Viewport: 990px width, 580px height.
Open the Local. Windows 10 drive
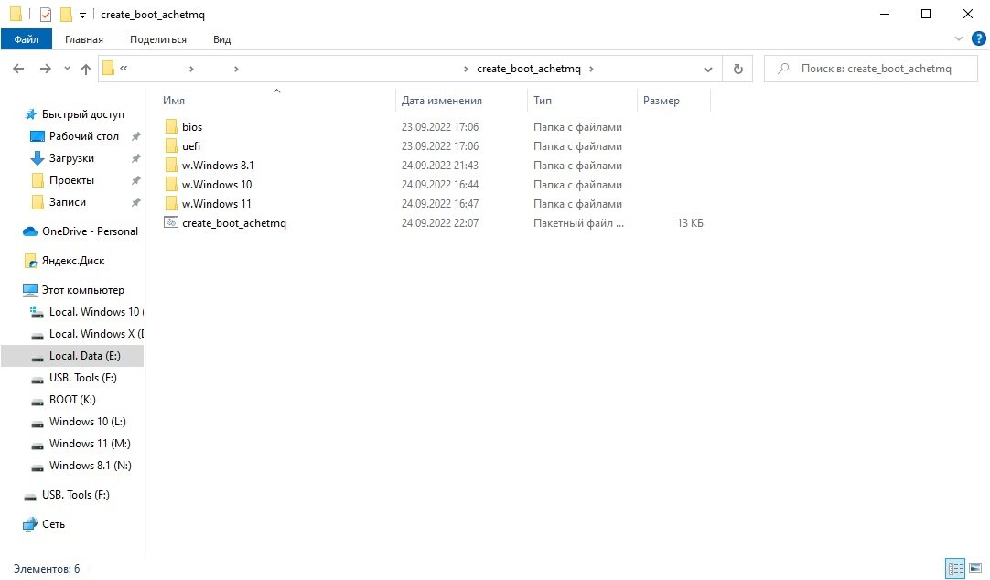coord(96,312)
